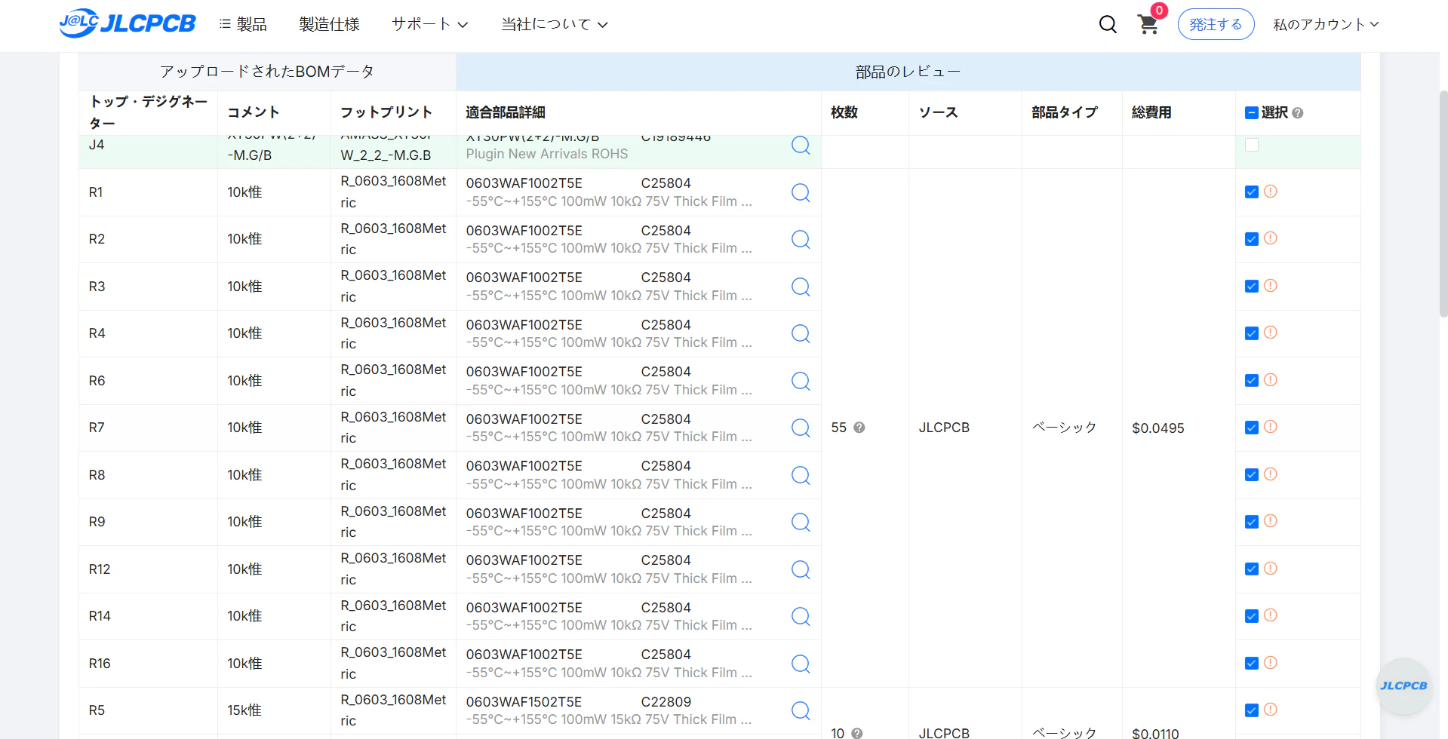Click the 15k comment cell for R5
1448x739 pixels.
274,710
